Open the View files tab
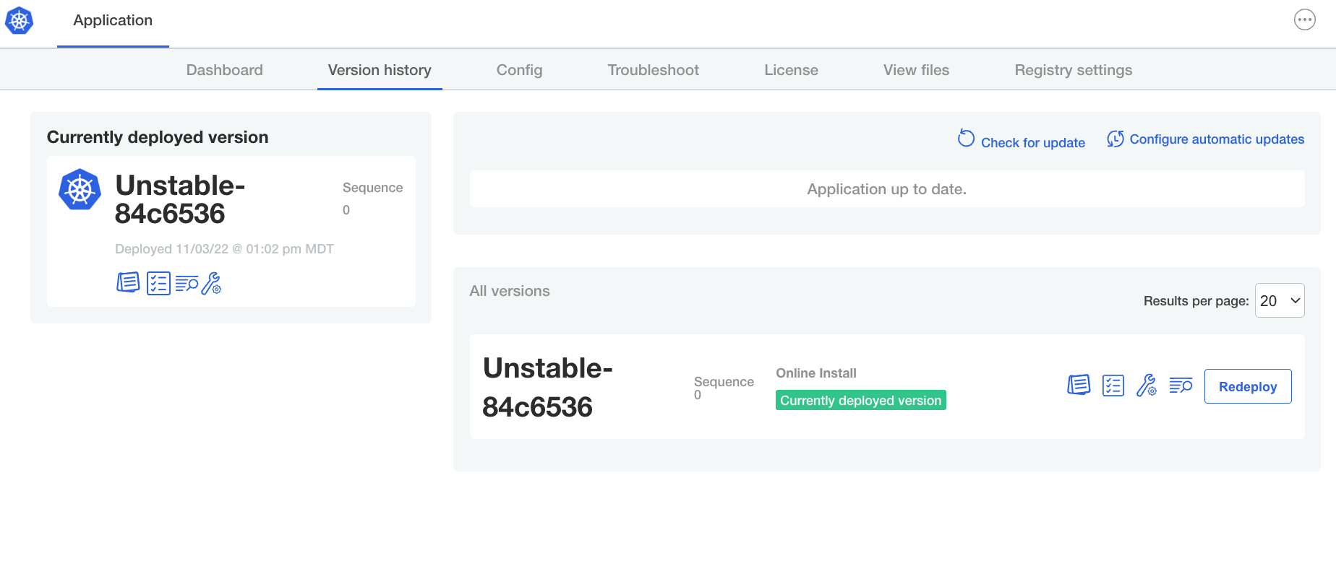Screen dimensions: 1336x579 916,70
